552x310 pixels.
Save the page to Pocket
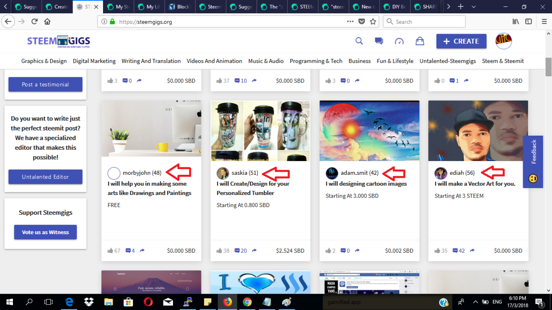tap(362, 22)
